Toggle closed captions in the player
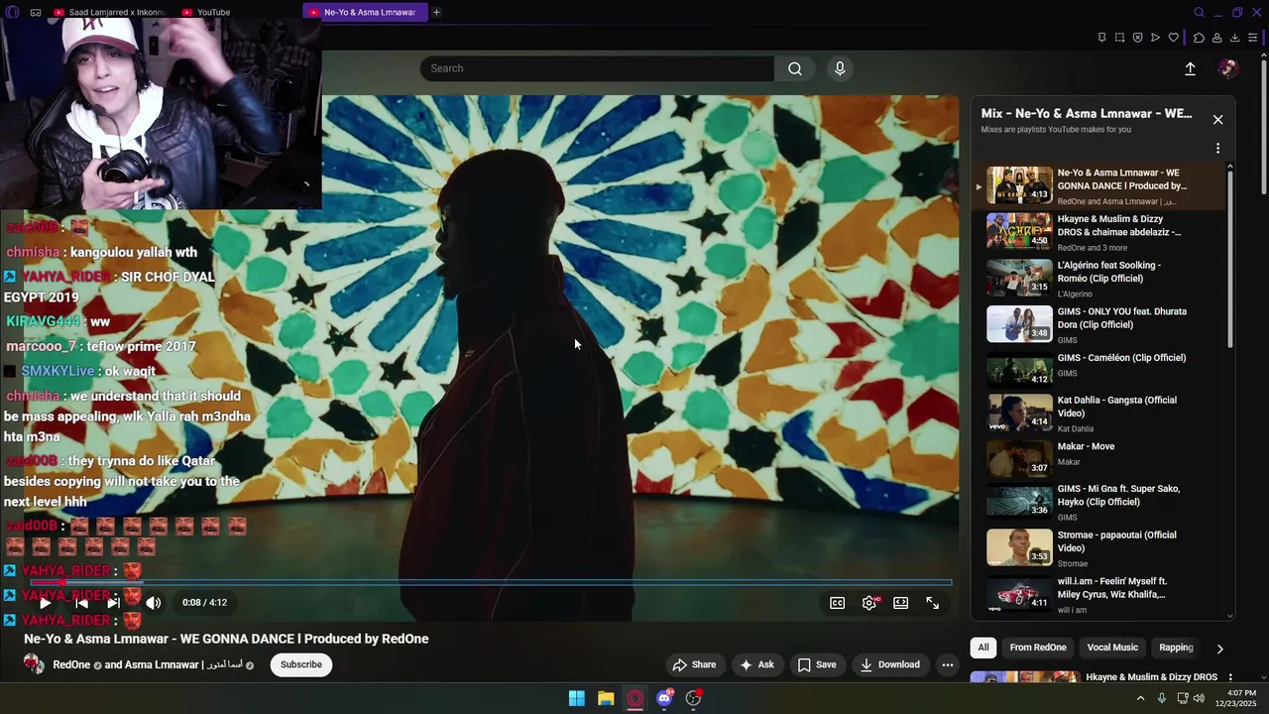 [838, 602]
